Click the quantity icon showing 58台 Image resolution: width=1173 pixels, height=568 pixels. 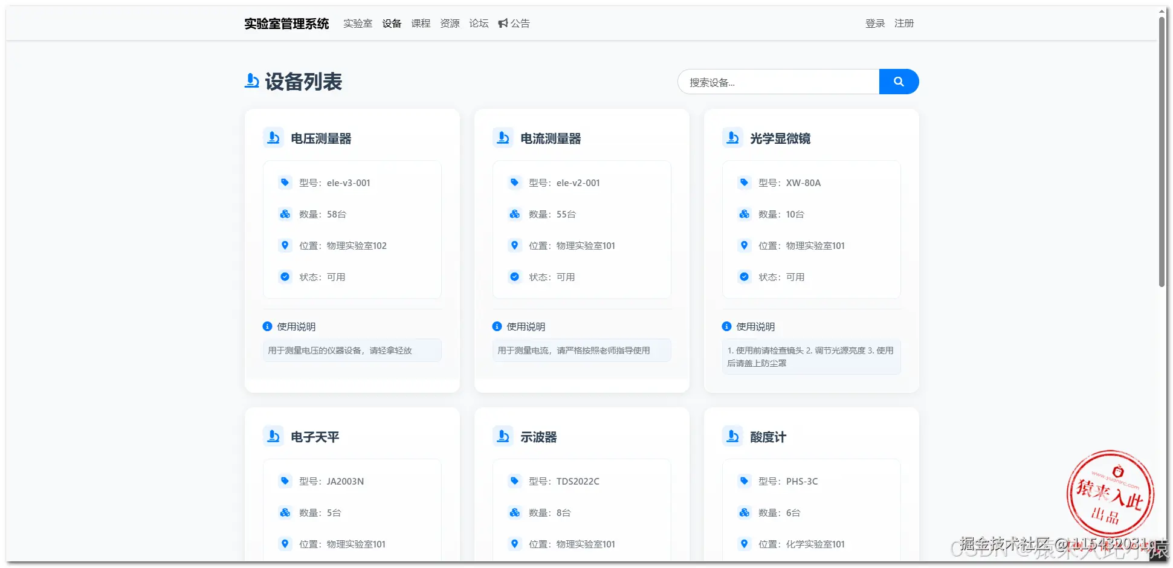coord(285,213)
